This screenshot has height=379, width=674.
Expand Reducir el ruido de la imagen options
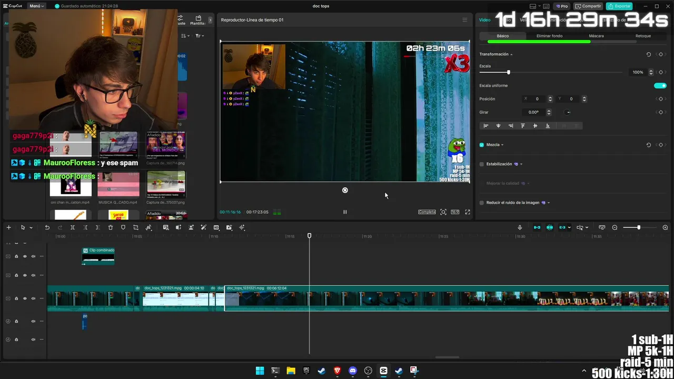(x=549, y=203)
